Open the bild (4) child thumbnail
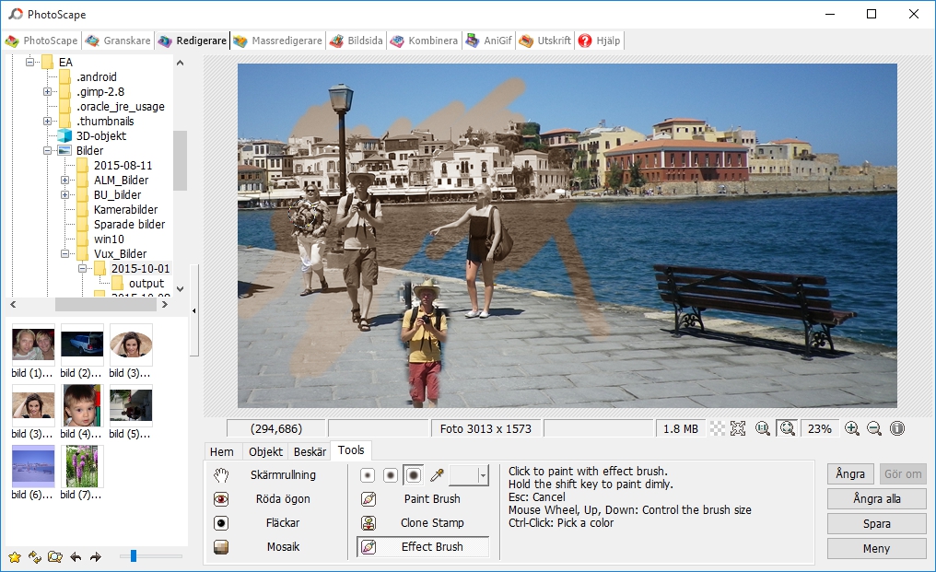 pos(82,405)
